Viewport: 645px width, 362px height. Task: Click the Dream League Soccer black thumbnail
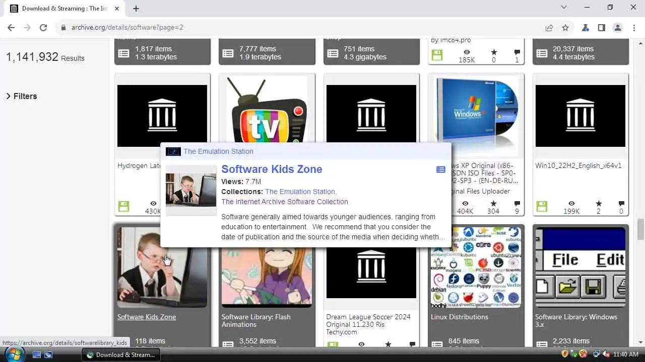coord(371,273)
